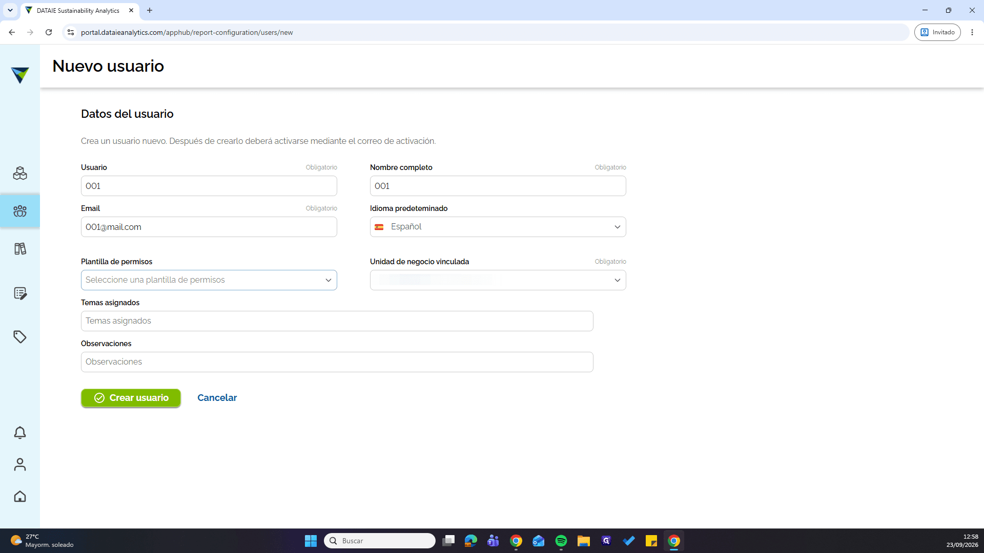Click the Invitado profile button

(x=937, y=32)
